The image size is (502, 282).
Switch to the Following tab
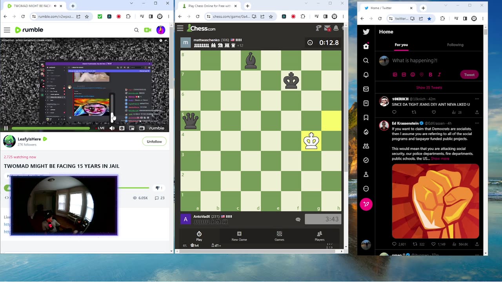(x=455, y=45)
